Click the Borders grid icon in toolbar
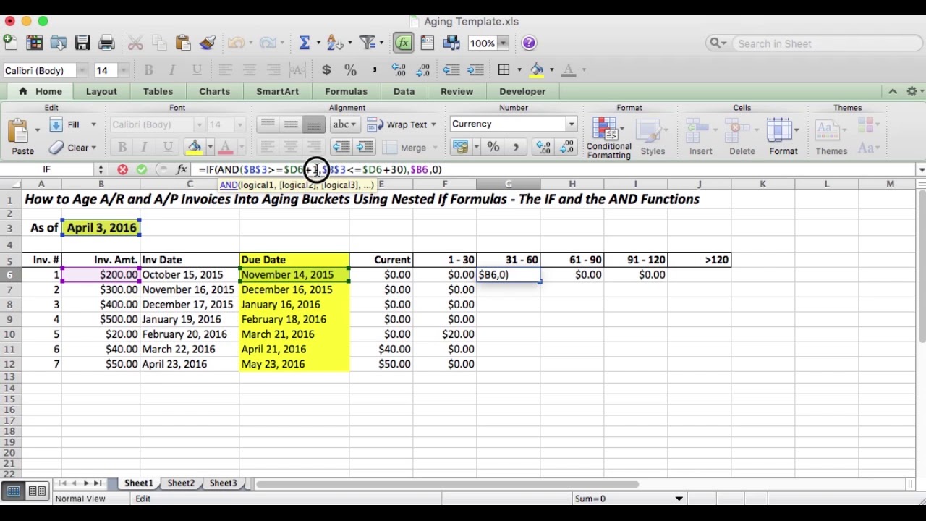Screen dimensions: 926x521 tap(504, 70)
